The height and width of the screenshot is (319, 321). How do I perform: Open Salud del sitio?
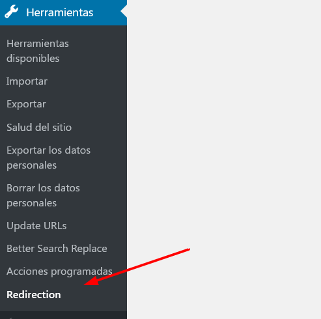39,127
